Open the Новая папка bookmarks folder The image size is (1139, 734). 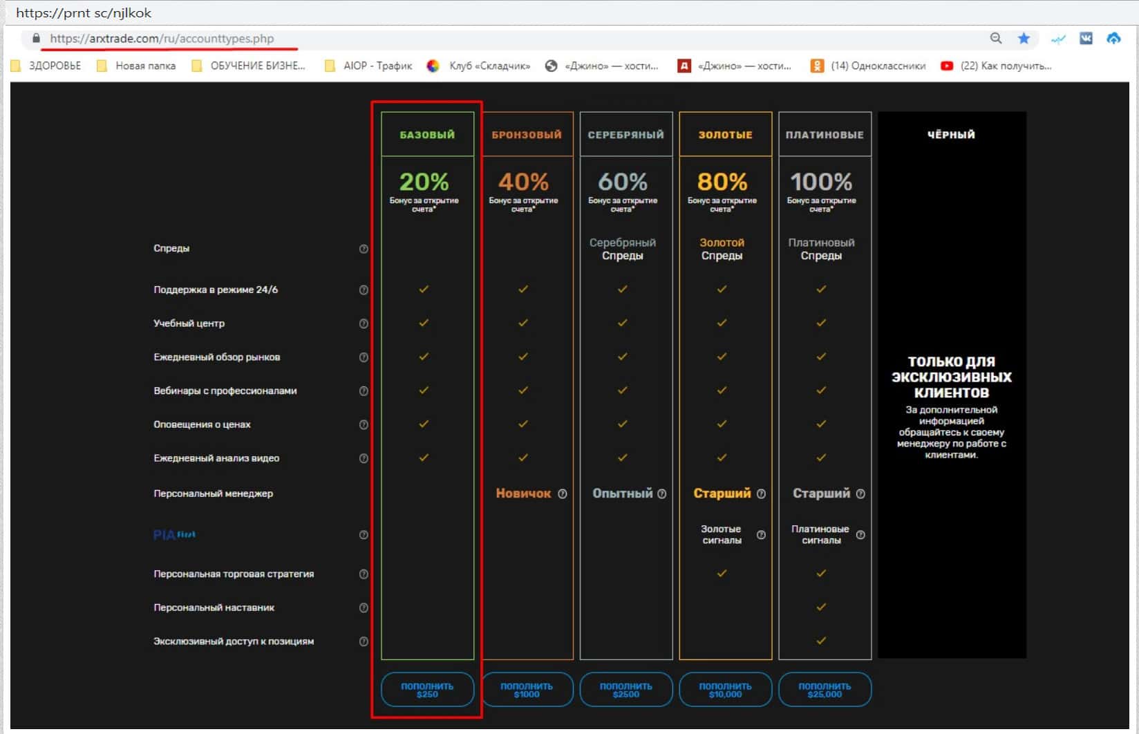click(137, 66)
